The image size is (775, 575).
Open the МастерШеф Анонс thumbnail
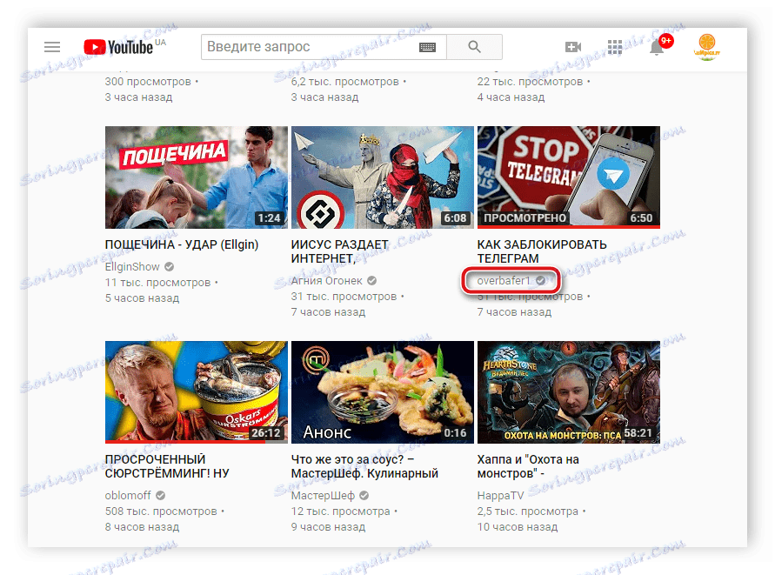(382, 392)
